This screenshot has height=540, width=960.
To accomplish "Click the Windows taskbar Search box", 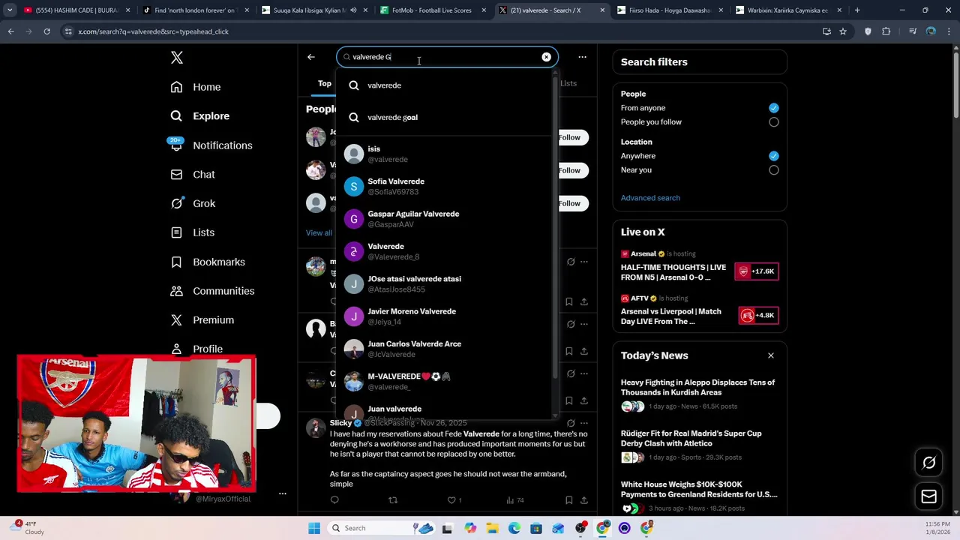I will [381, 528].
